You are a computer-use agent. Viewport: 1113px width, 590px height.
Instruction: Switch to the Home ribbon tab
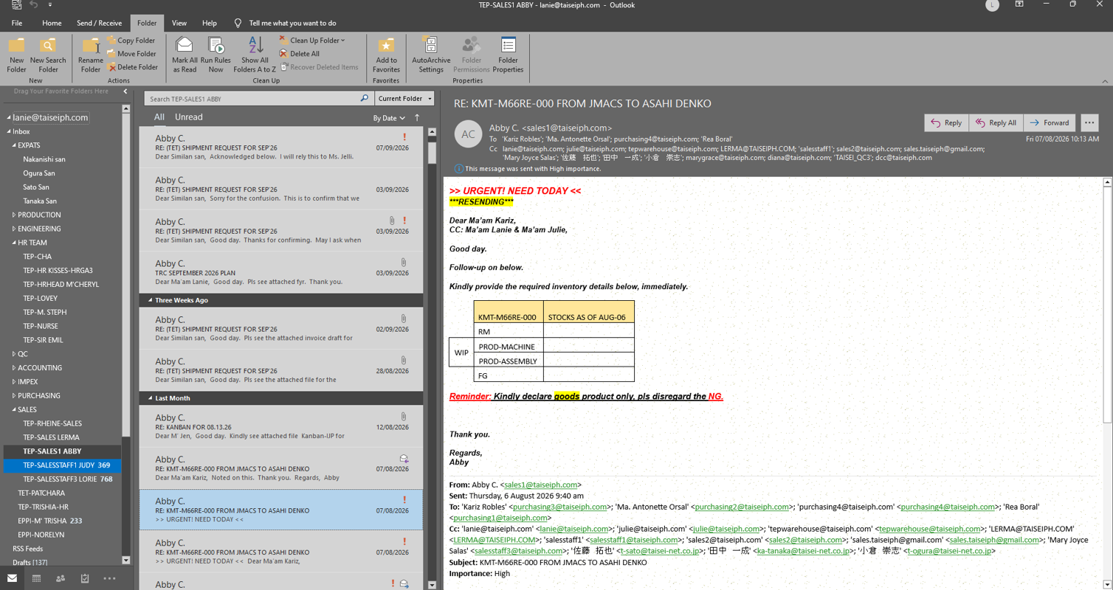[52, 23]
